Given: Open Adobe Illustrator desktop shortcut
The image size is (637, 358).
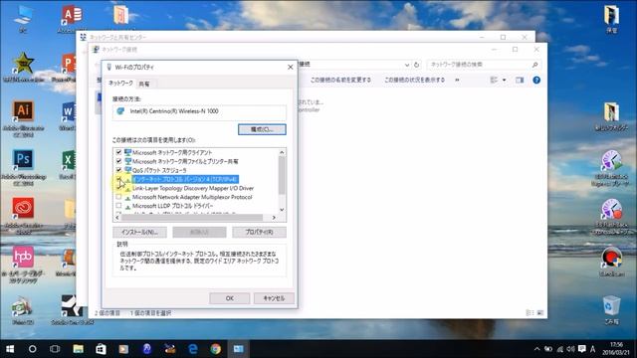Looking at the screenshot, I should click(23, 118).
